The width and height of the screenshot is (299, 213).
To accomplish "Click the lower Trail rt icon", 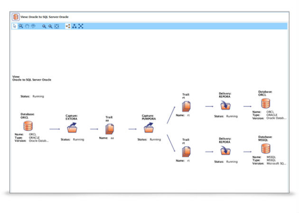I will pyautogui.click(x=186, y=151).
